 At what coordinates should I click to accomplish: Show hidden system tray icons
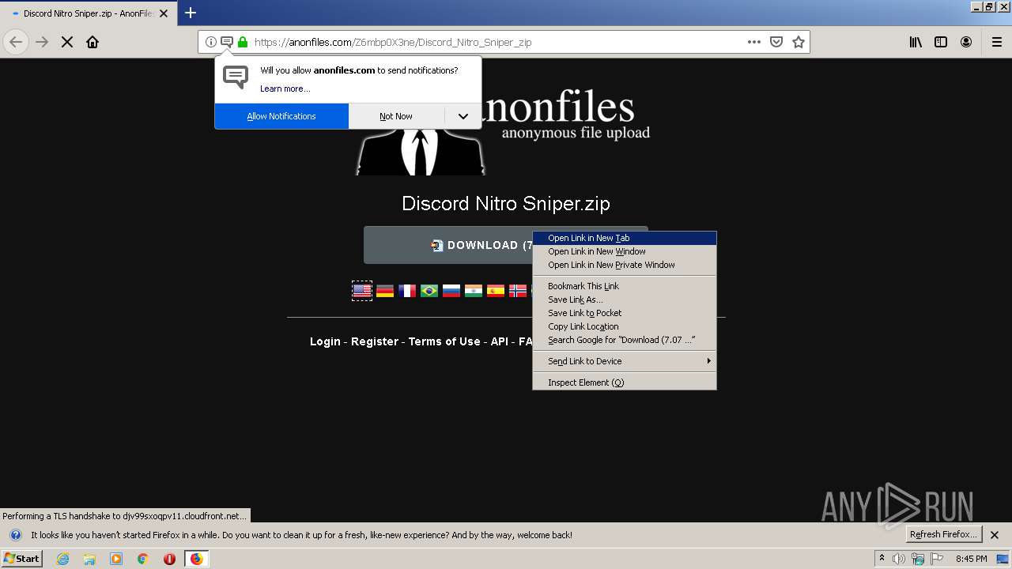pos(882,559)
